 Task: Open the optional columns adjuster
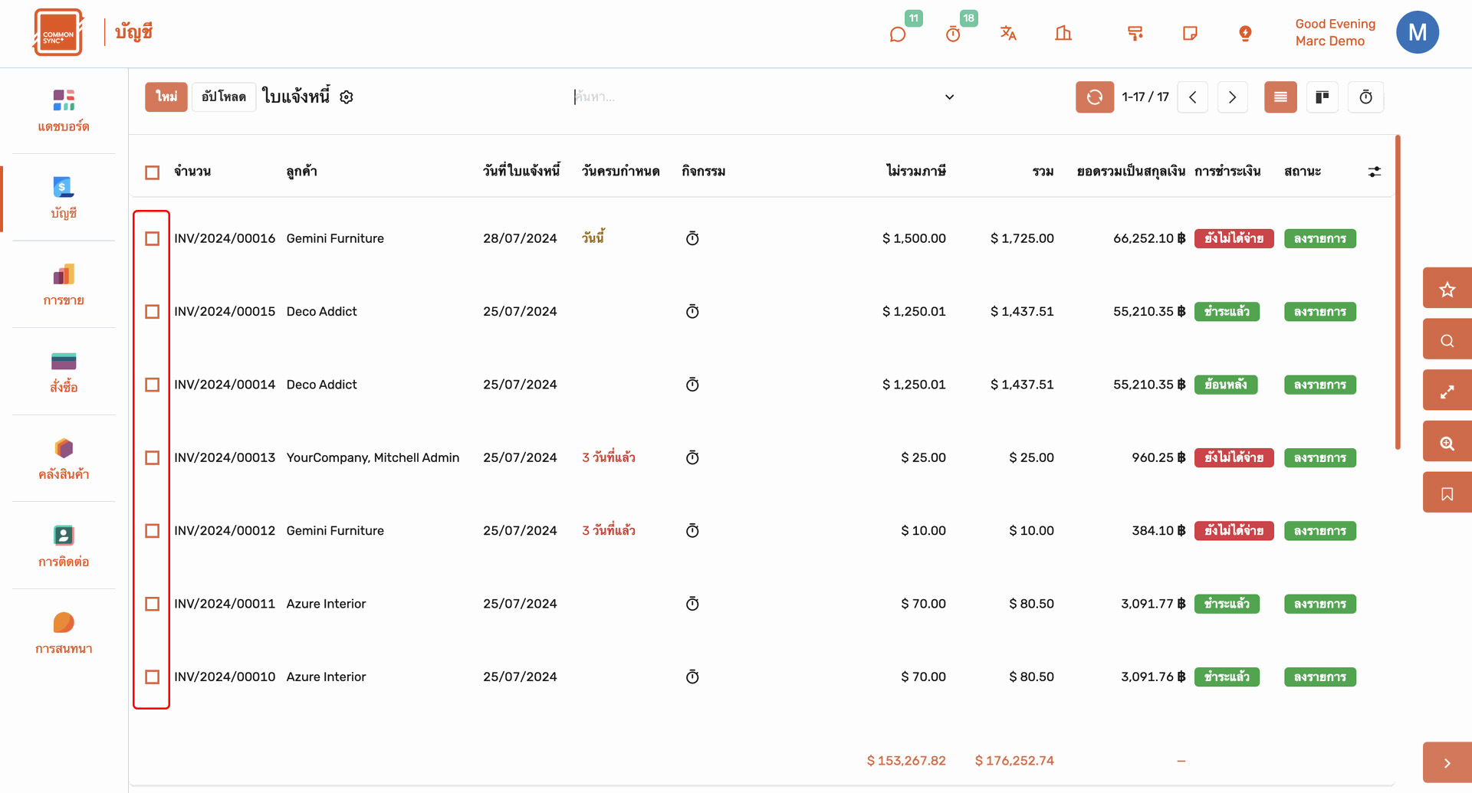pyautogui.click(x=1375, y=172)
